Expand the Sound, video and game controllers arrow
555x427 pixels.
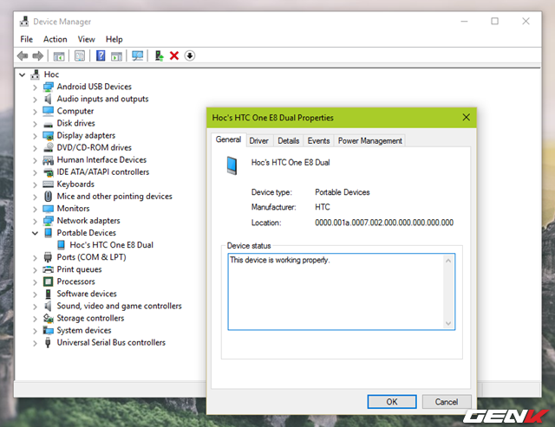point(35,307)
